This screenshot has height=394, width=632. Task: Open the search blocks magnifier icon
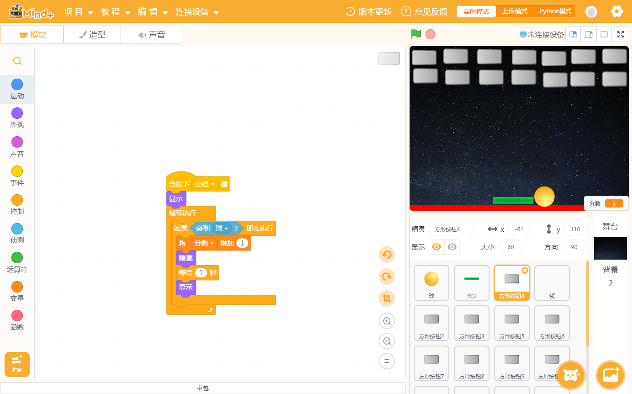point(17,61)
